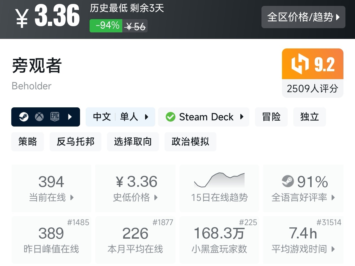Select the 反乌托邦 tag
This screenshot has height=266, width=355.
point(76,141)
